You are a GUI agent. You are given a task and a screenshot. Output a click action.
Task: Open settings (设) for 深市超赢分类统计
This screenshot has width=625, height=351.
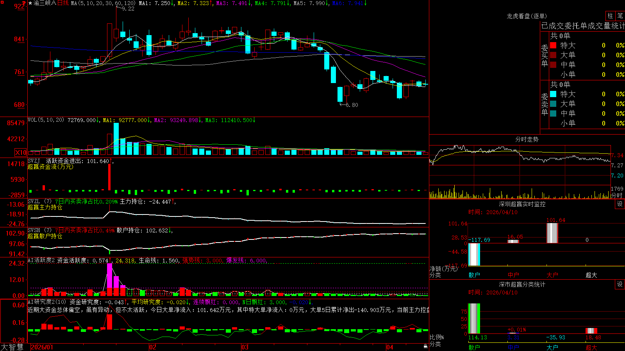(620, 284)
